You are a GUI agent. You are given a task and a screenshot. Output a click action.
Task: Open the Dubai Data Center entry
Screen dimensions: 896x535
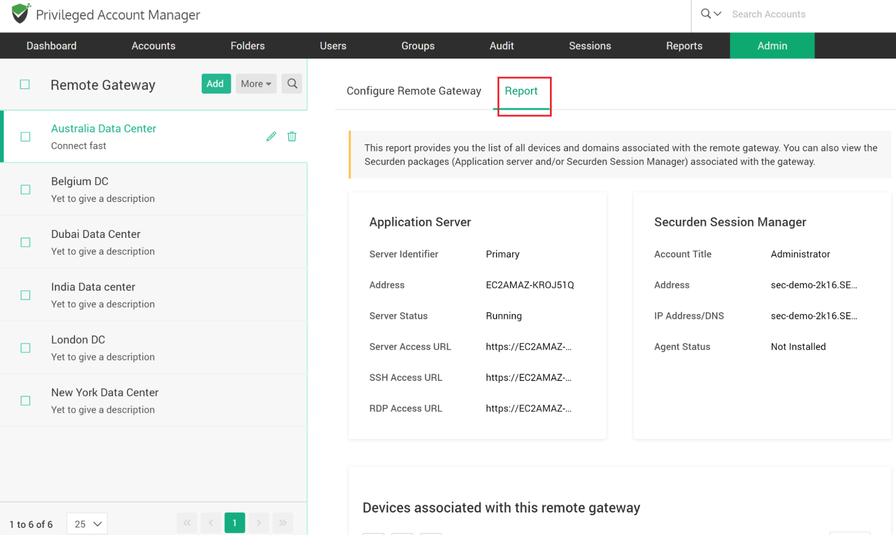[x=96, y=234]
